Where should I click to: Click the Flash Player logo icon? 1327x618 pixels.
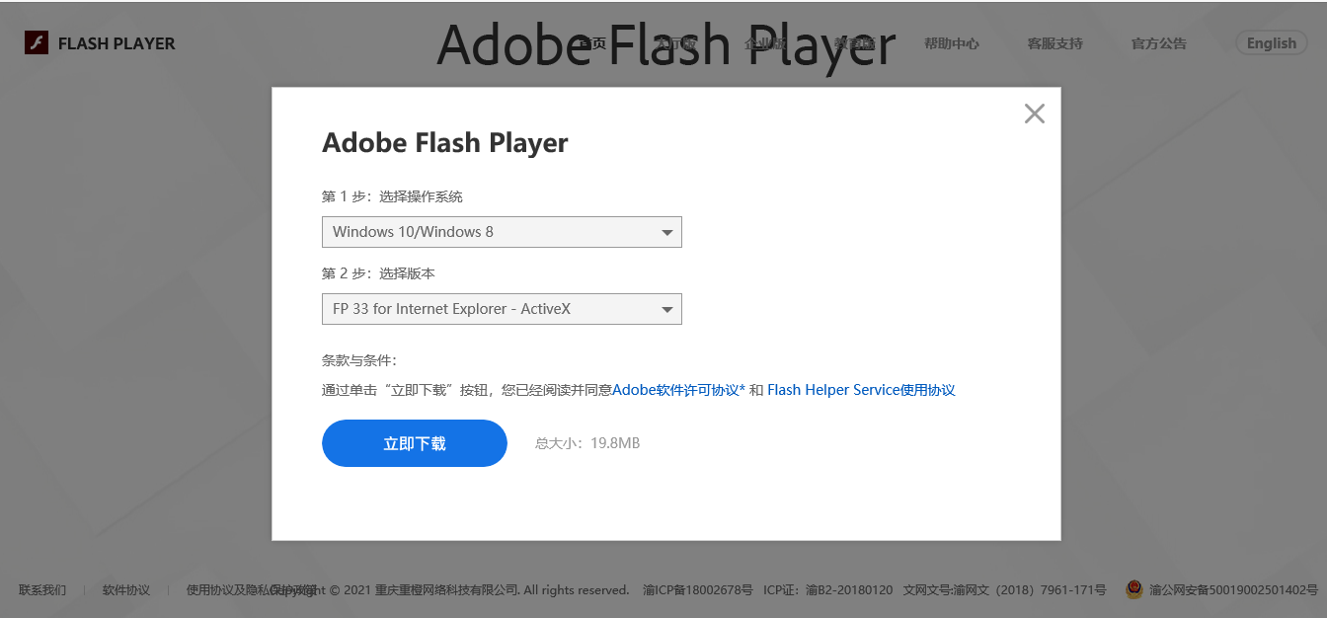click(37, 43)
